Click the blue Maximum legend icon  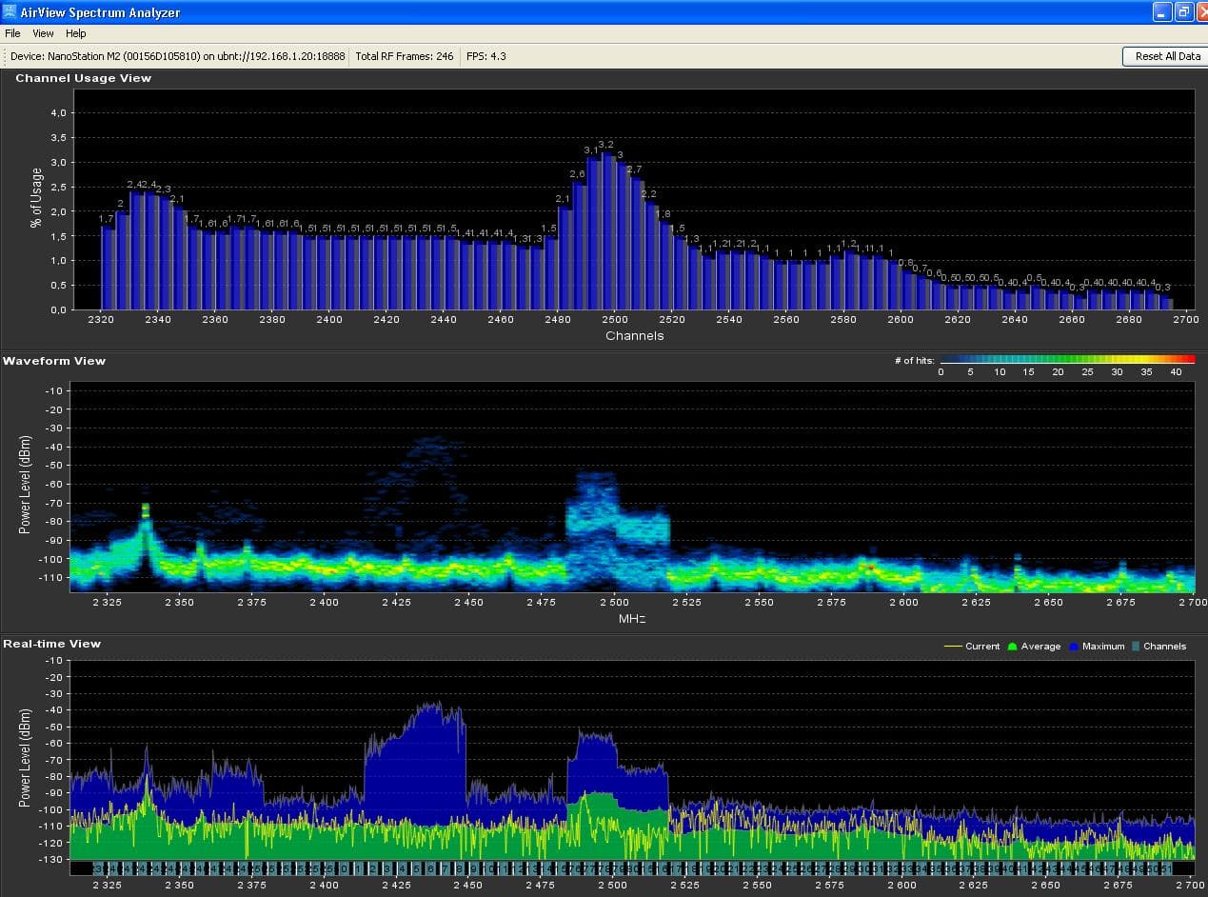coord(1074,647)
